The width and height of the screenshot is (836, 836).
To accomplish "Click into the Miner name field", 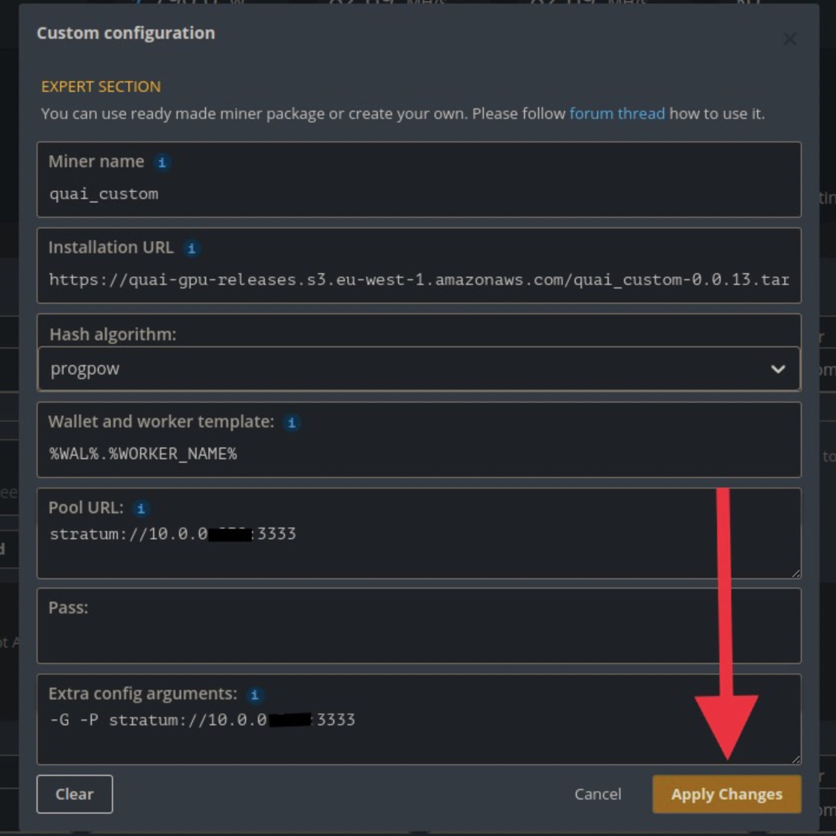I will pyautogui.click(x=412, y=194).
